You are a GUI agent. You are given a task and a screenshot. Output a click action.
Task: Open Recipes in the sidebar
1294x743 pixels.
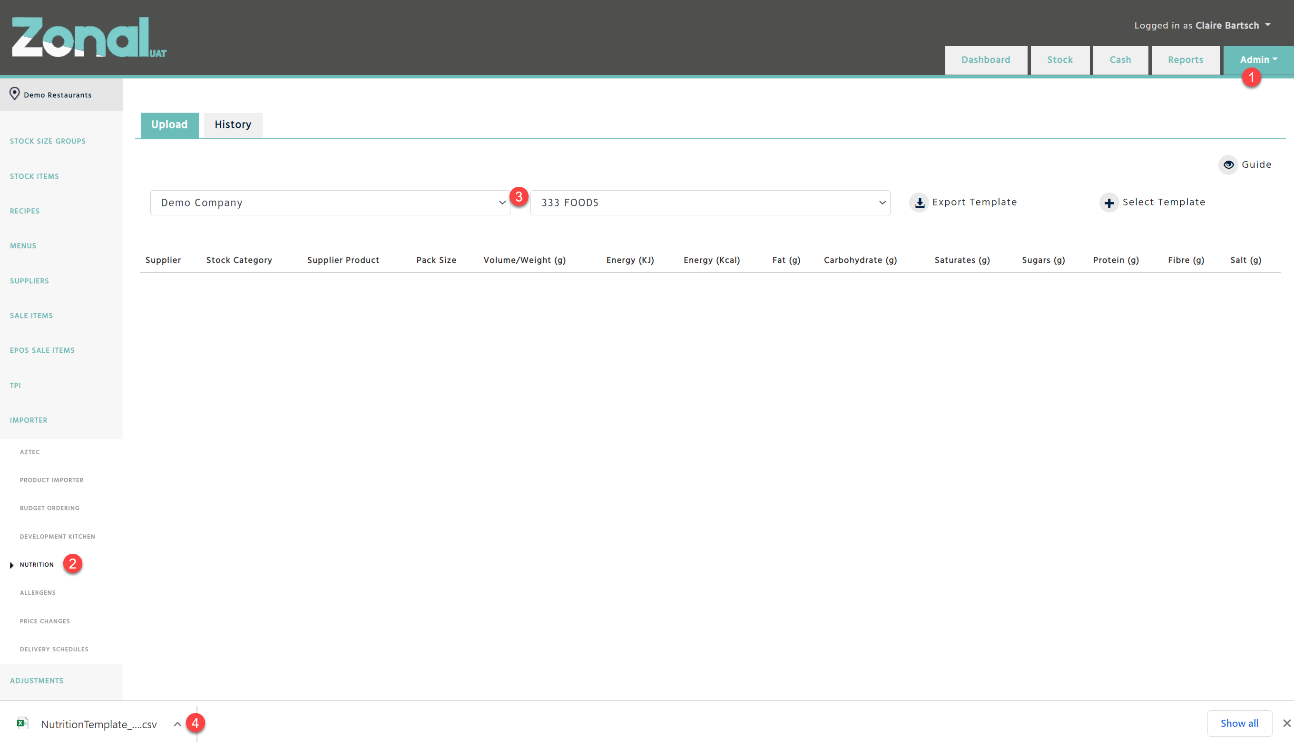(x=25, y=211)
